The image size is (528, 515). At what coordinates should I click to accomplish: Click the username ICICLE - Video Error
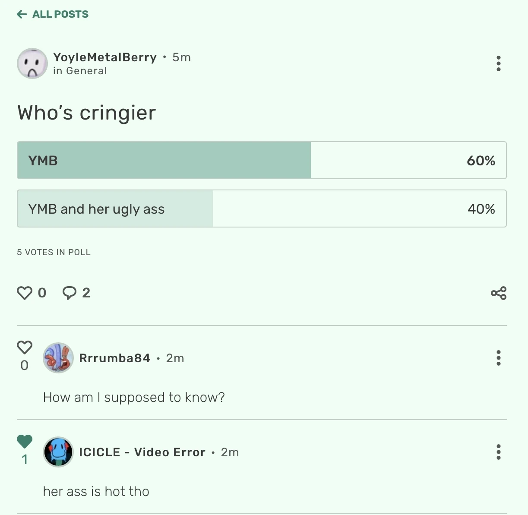(142, 452)
